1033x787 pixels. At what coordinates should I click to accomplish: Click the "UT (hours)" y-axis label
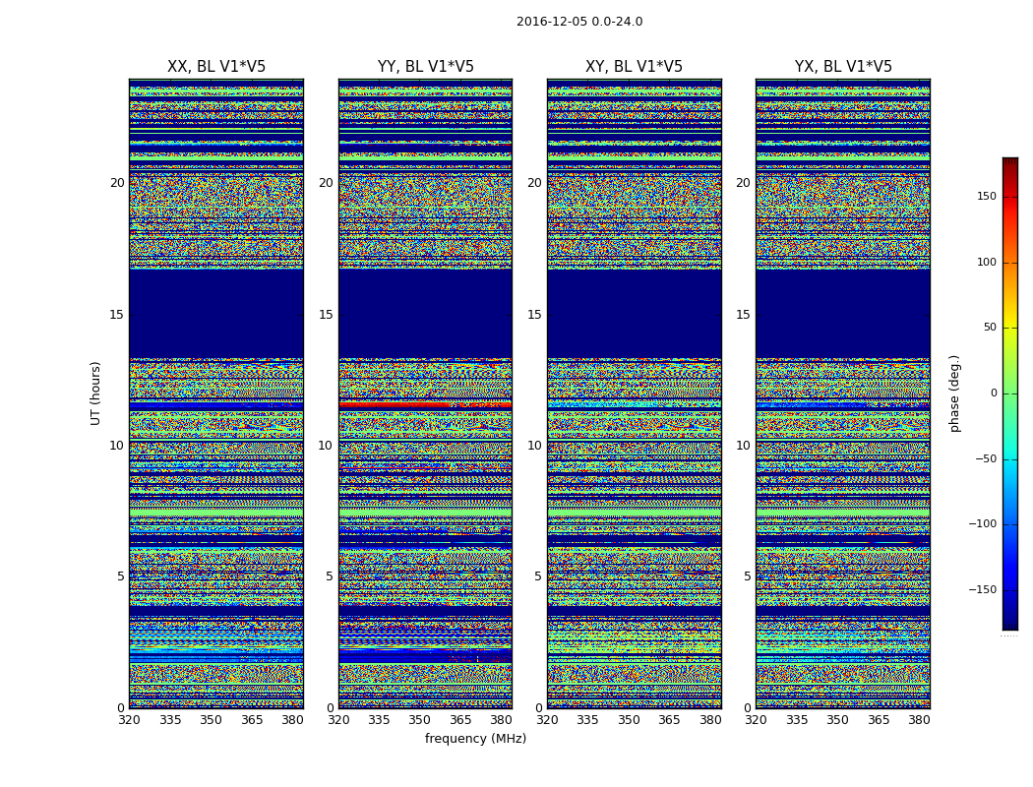pos(95,393)
